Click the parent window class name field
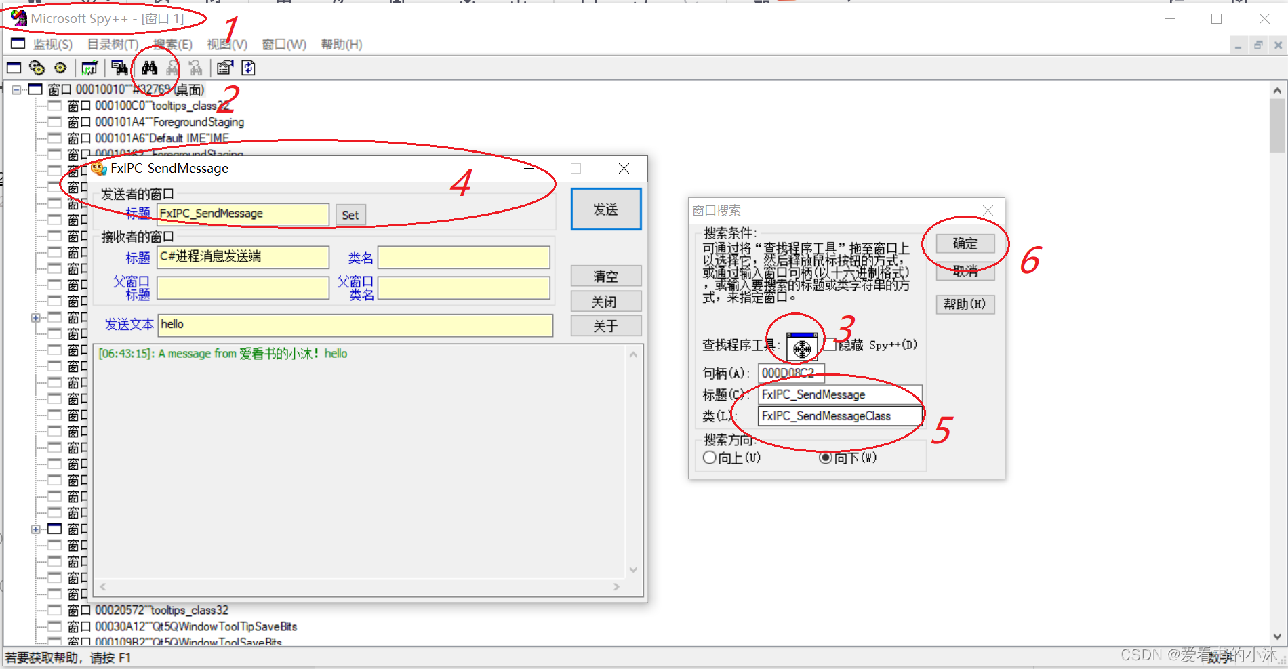Viewport: 1288px width, 669px height. 464,288
